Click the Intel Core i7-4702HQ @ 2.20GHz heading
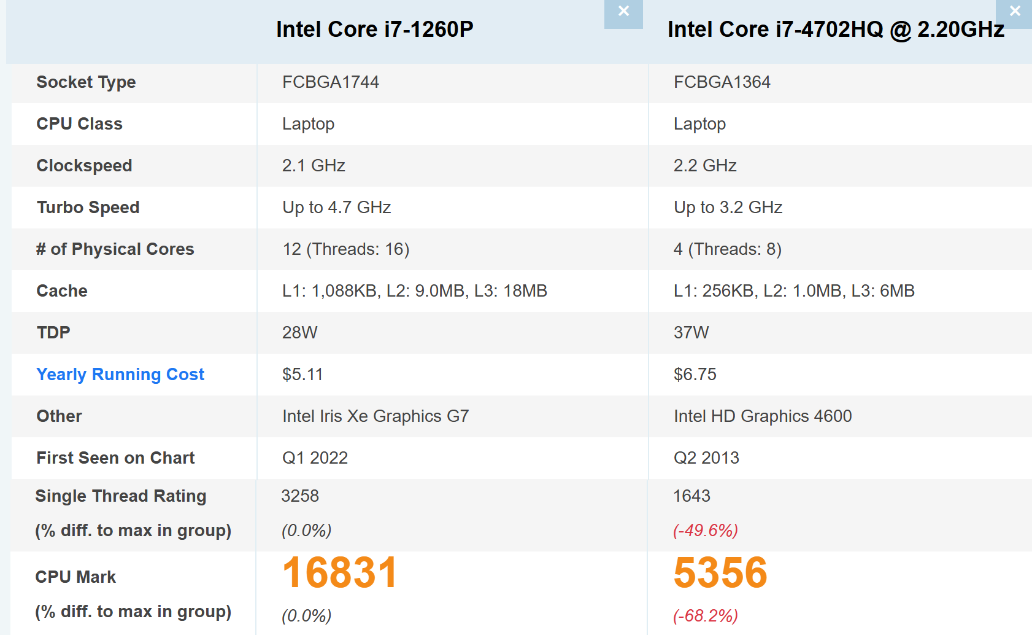This screenshot has height=635, width=1032. point(836,29)
